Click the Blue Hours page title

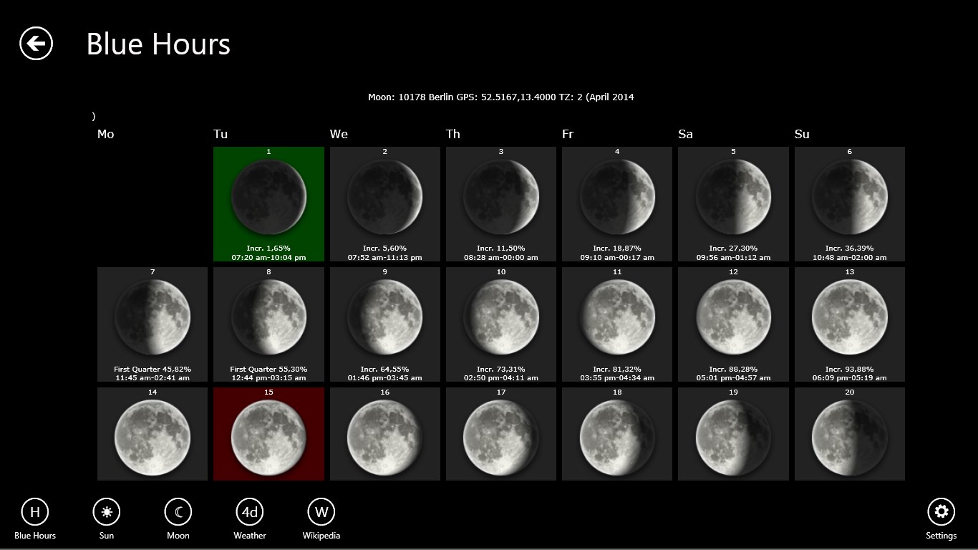coord(158,44)
